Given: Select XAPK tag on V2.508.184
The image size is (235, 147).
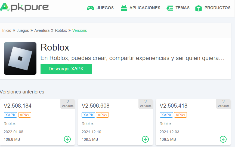Looking at the screenshot, I should point(11,115).
